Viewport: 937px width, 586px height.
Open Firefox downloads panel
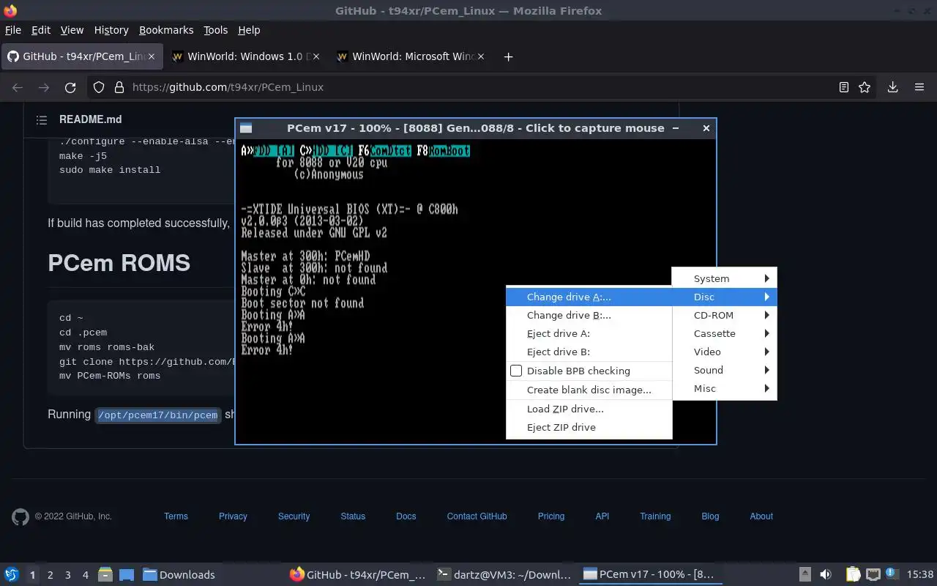coord(892,87)
